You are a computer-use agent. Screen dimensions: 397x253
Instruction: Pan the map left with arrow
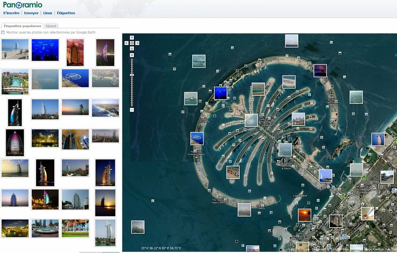[x=127, y=43]
